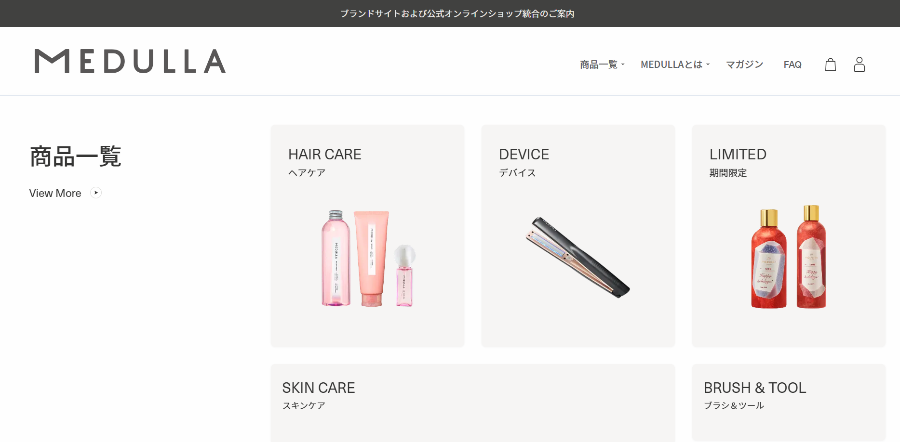900x442 pixels.
Task: Click the hair straightener device image
Action: tap(578, 258)
